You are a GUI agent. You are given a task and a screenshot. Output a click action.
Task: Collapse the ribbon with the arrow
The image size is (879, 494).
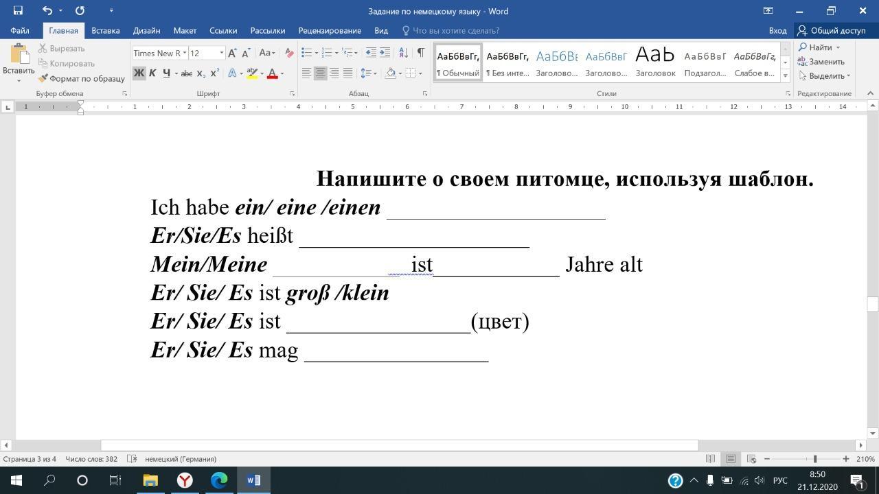[x=870, y=93]
